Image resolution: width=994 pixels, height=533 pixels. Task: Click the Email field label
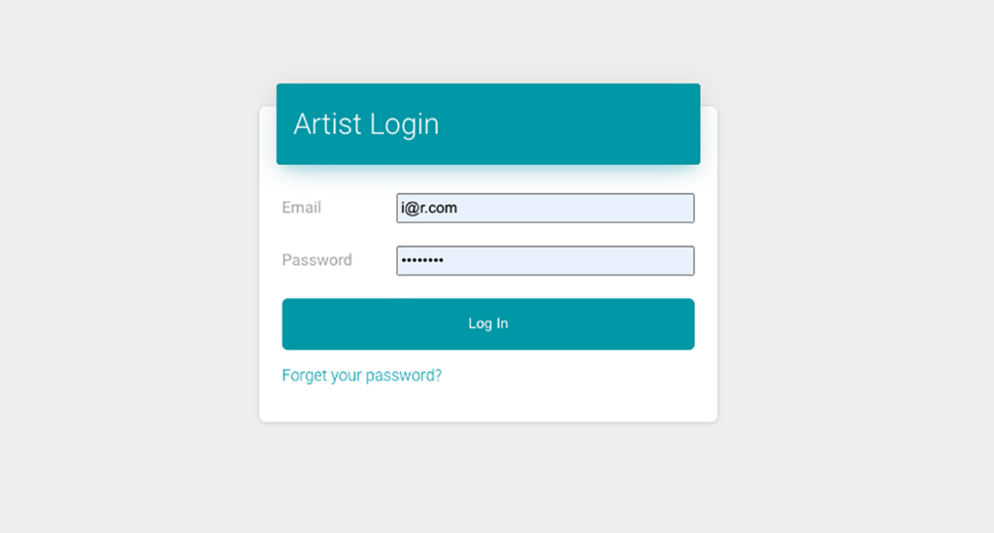(x=301, y=208)
